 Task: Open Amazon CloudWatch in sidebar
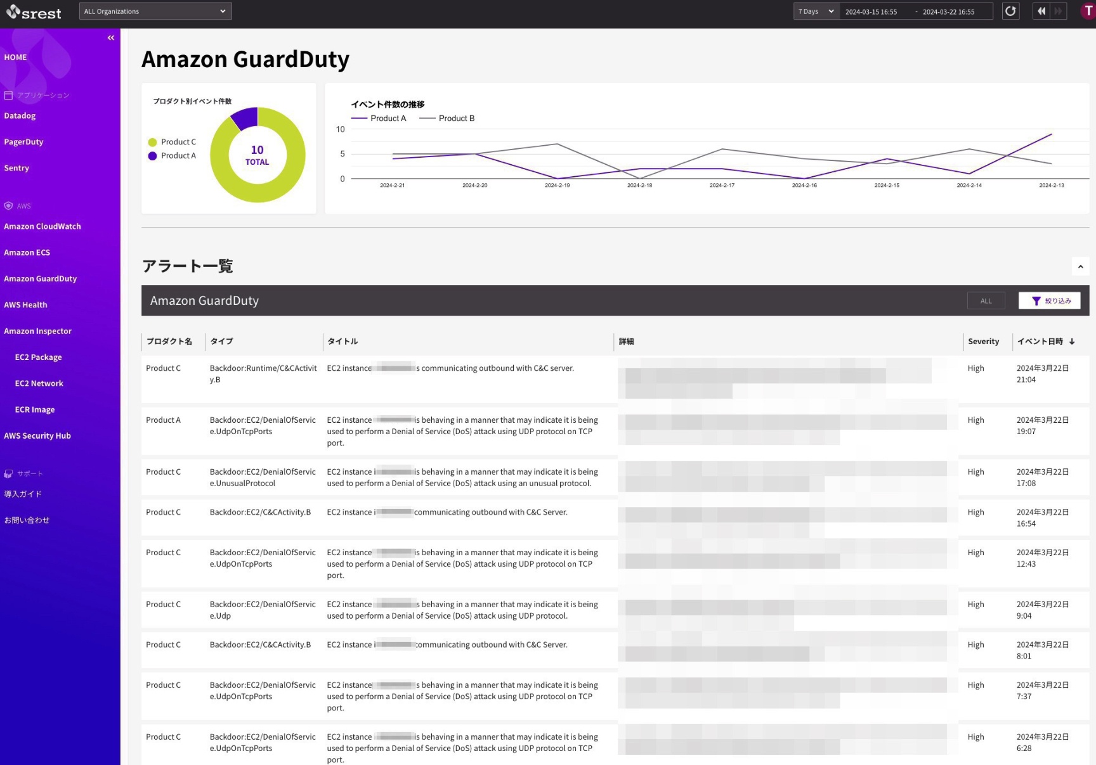(x=42, y=226)
